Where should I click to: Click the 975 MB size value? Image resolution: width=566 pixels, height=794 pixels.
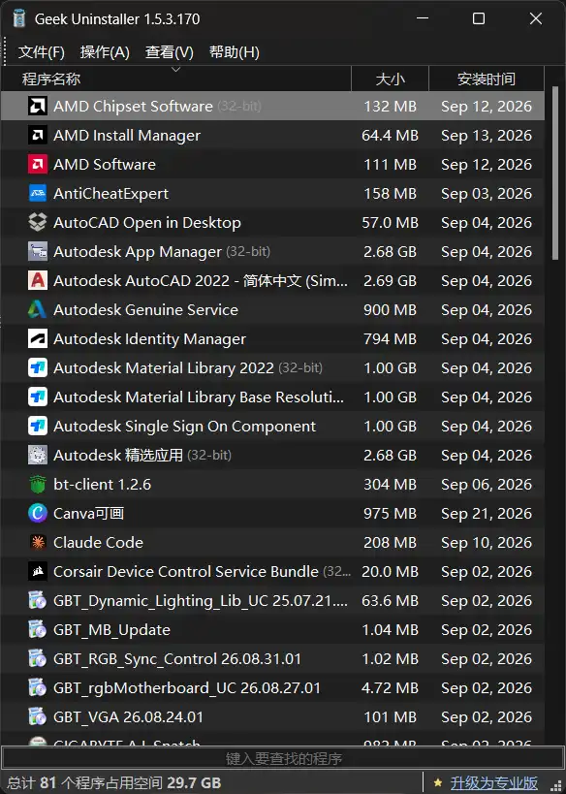click(x=390, y=514)
